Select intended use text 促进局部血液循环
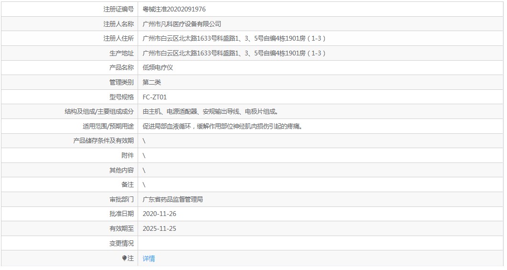Viewport: 507px width, 270px height. click(x=223, y=126)
